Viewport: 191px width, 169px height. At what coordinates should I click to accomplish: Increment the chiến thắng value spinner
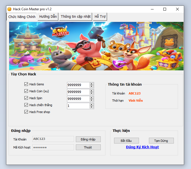click(x=92, y=104)
